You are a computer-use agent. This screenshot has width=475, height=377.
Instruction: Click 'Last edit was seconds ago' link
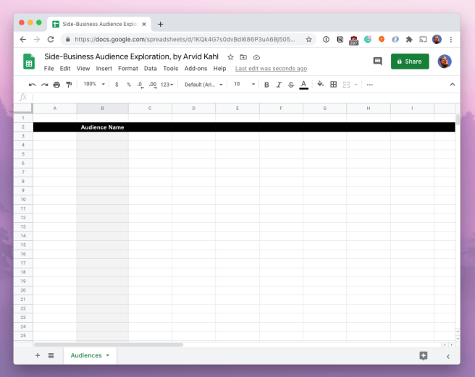point(271,69)
